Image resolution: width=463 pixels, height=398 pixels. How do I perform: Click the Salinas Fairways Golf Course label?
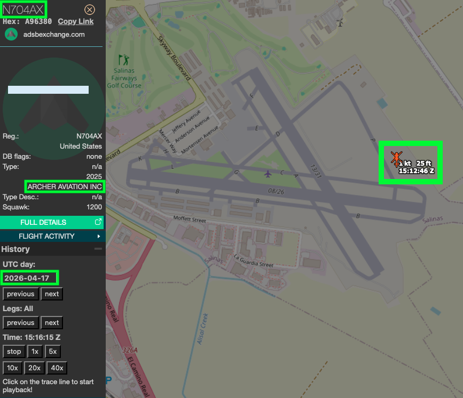pyautogui.click(x=124, y=78)
